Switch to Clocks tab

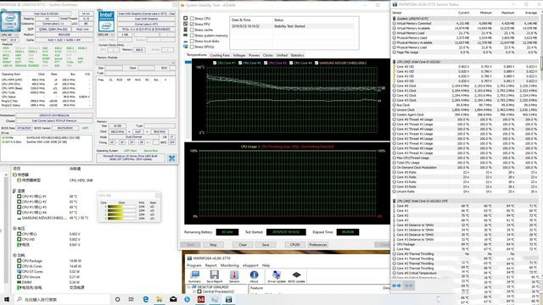tap(268, 55)
